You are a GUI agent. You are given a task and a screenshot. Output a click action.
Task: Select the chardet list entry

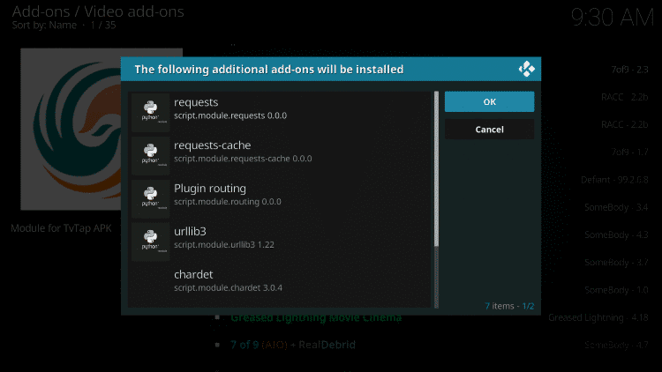[x=282, y=281]
